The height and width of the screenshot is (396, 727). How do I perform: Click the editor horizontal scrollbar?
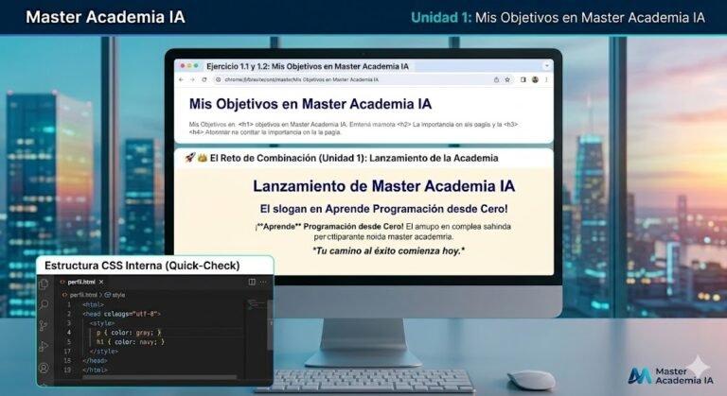(x=159, y=377)
